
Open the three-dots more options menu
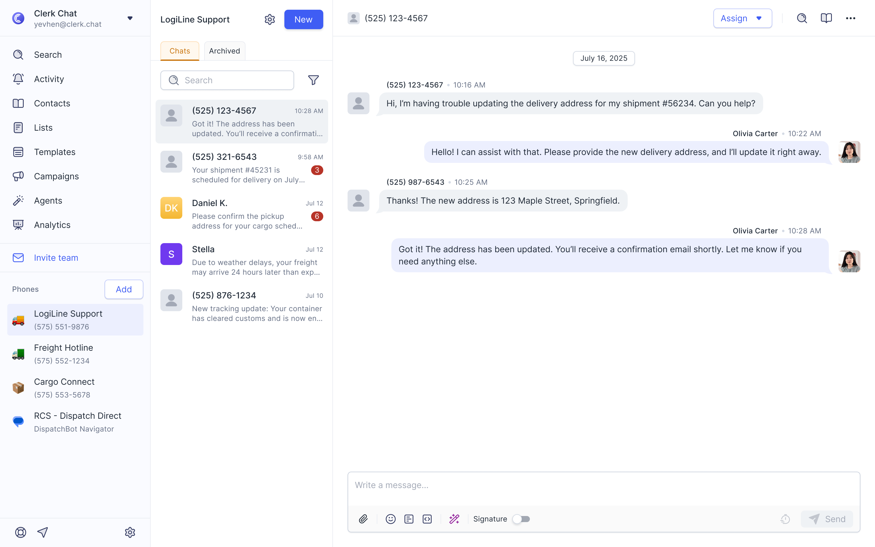[850, 18]
